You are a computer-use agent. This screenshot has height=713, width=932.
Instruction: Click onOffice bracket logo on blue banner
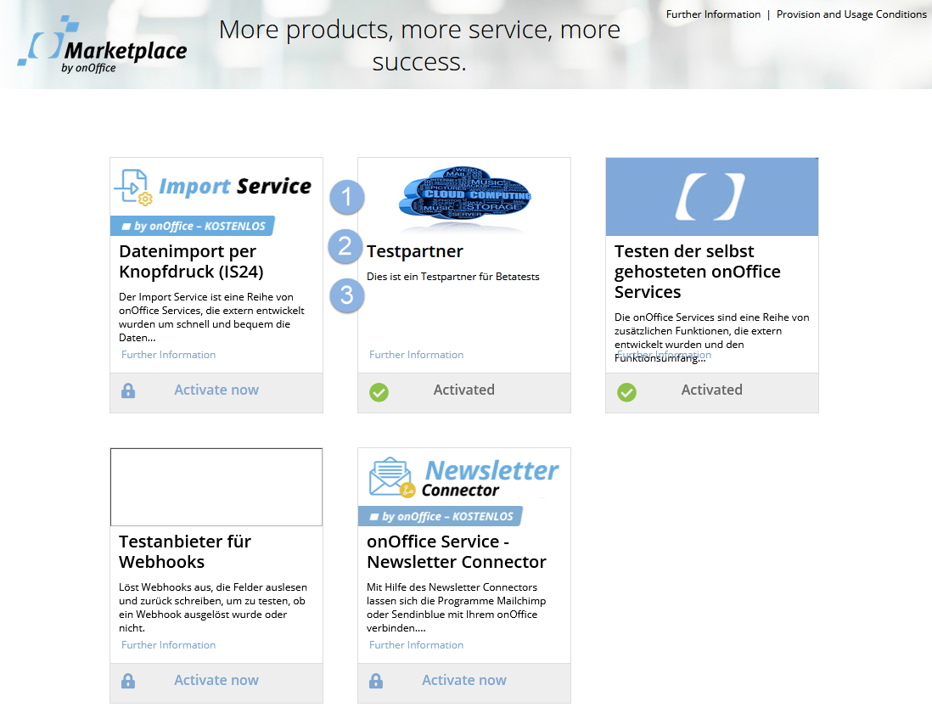point(710,197)
